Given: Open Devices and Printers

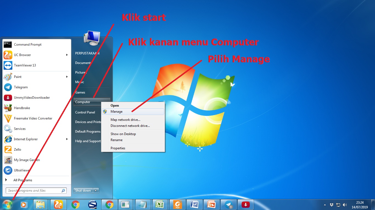Looking at the screenshot, I should [x=88, y=122].
